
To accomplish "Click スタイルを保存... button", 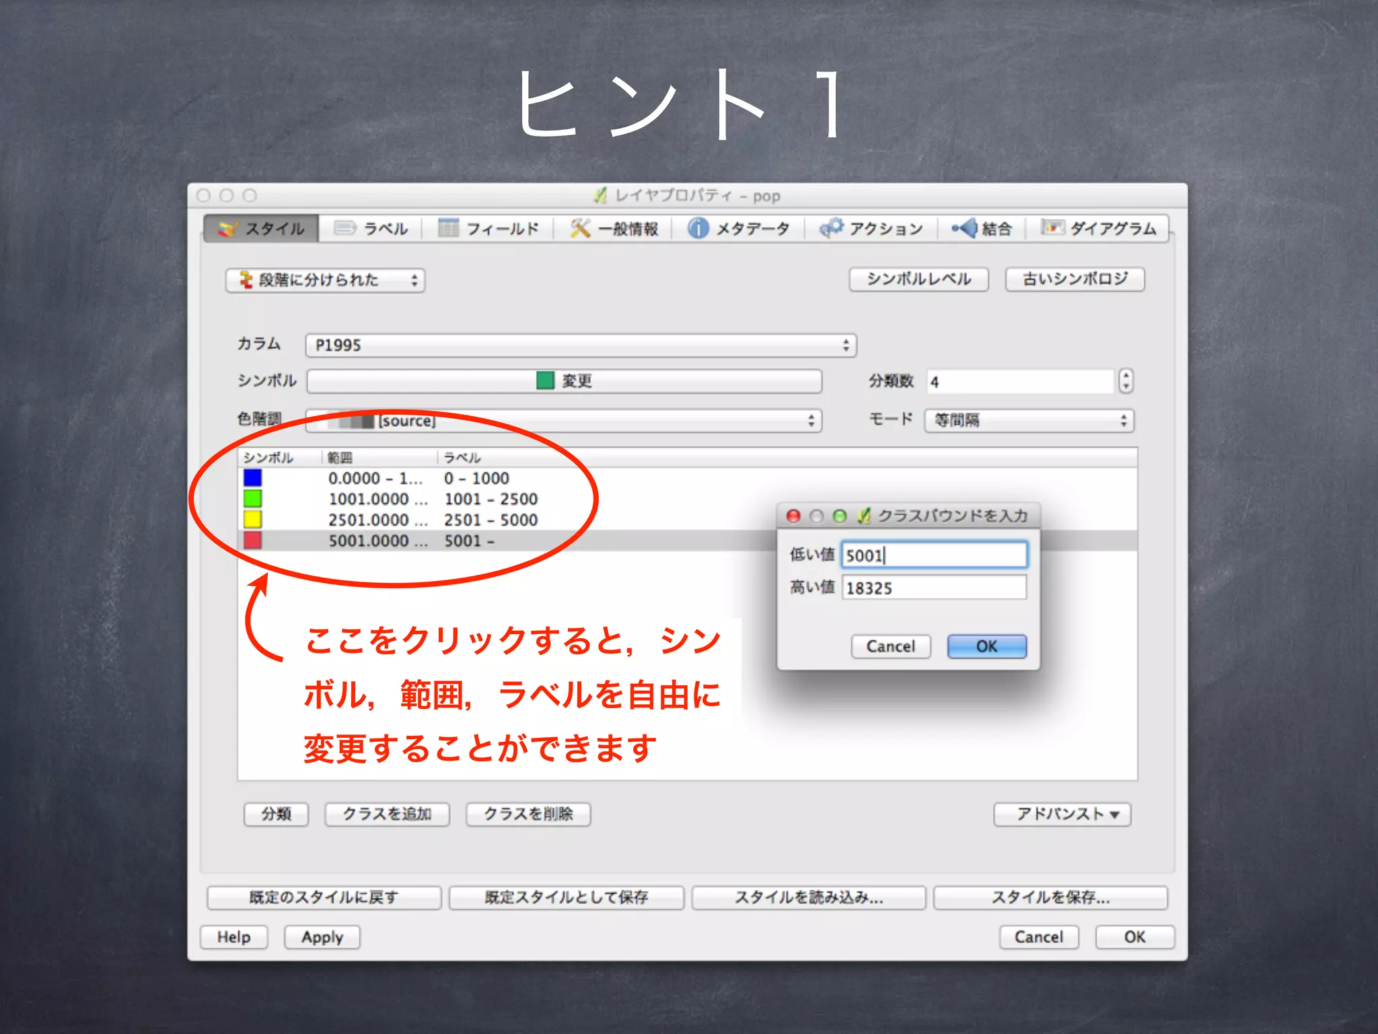I will [1051, 897].
